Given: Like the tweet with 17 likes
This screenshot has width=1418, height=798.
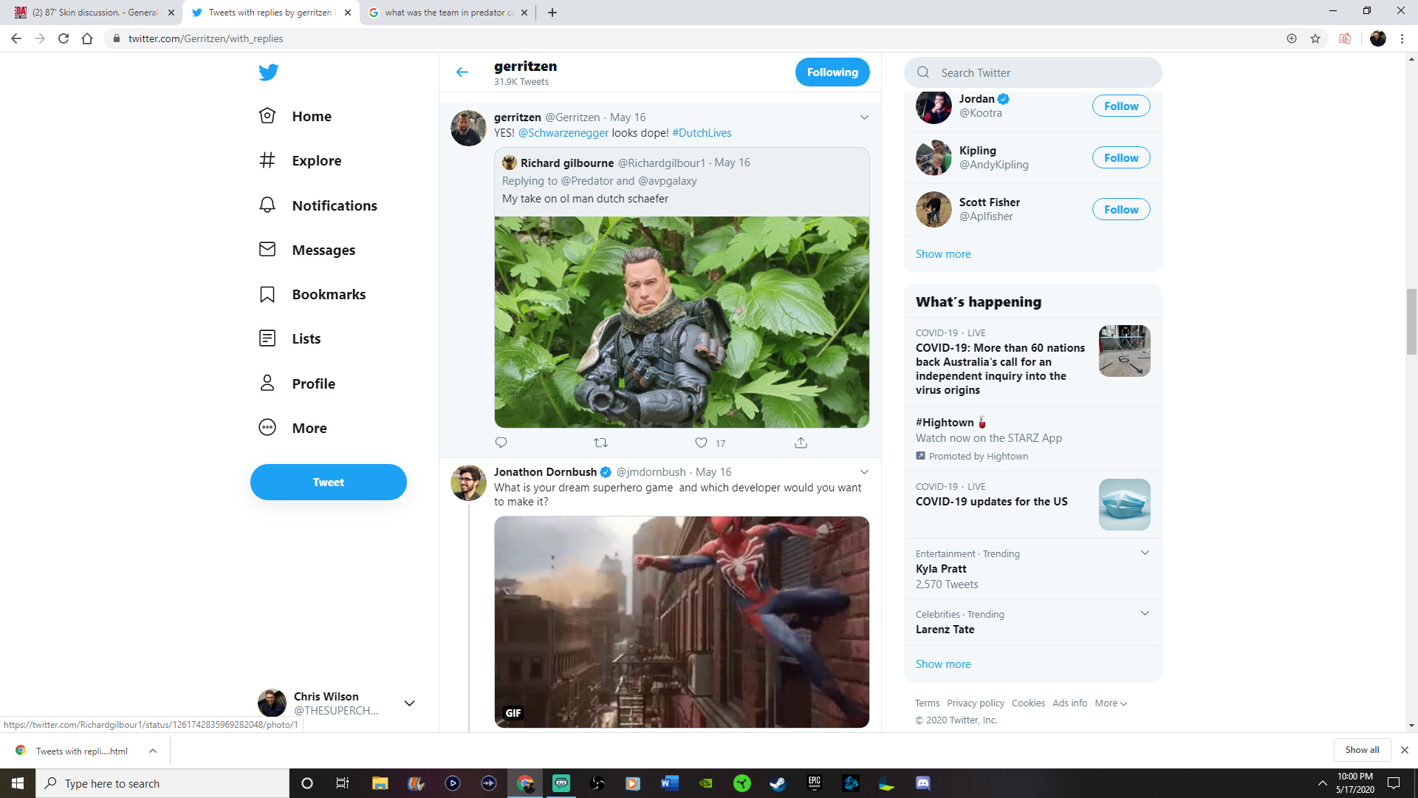Looking at the screenshot, I should tap(701, 443).
